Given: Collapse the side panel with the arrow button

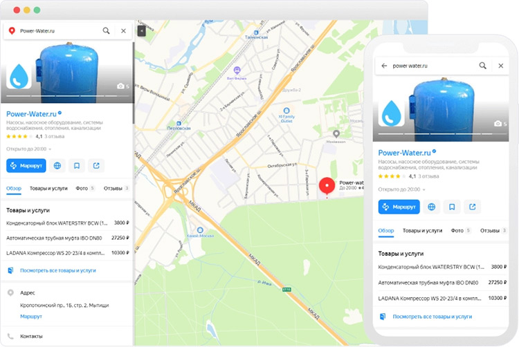Looking at the screenshot, I should [141, 31].
